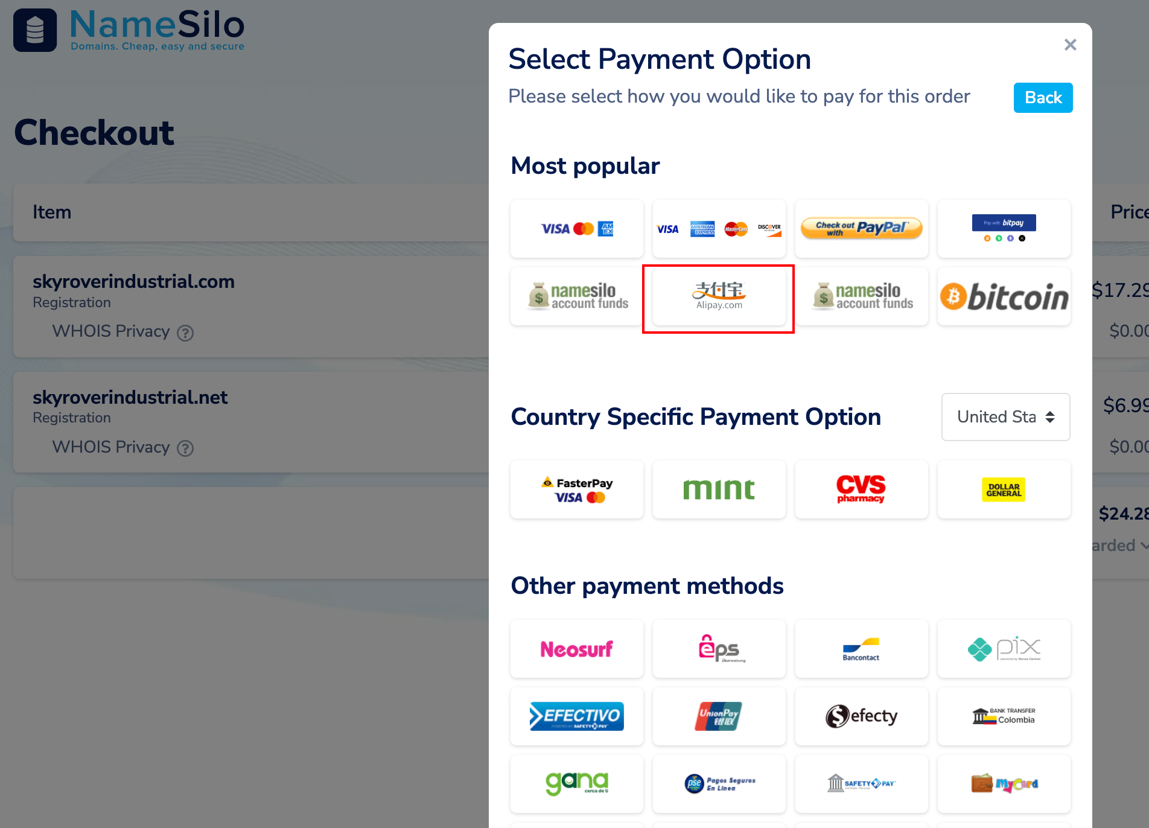Click the Back button

point(1043,98)
